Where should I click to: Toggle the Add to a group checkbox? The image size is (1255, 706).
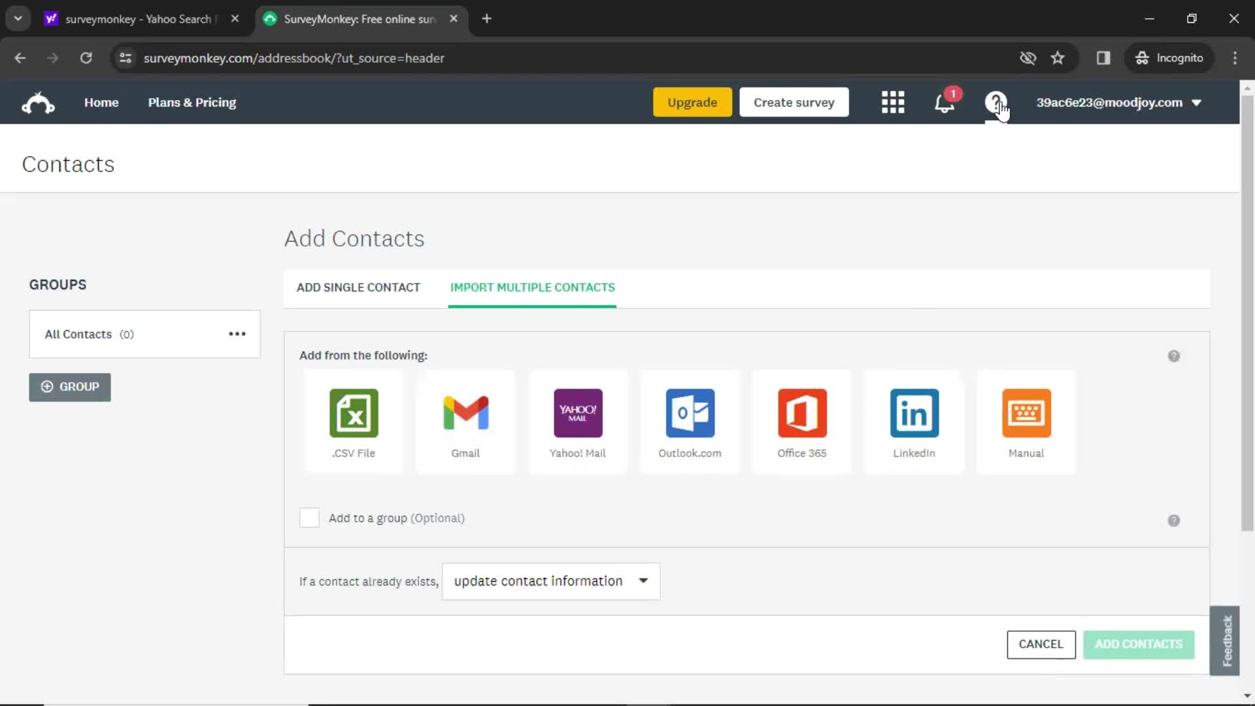pyautogui.click(x=309, y=518)
